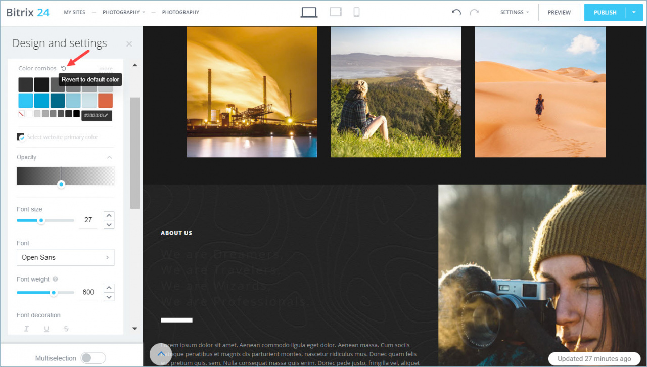Select the white small swatch

point(29,114)
